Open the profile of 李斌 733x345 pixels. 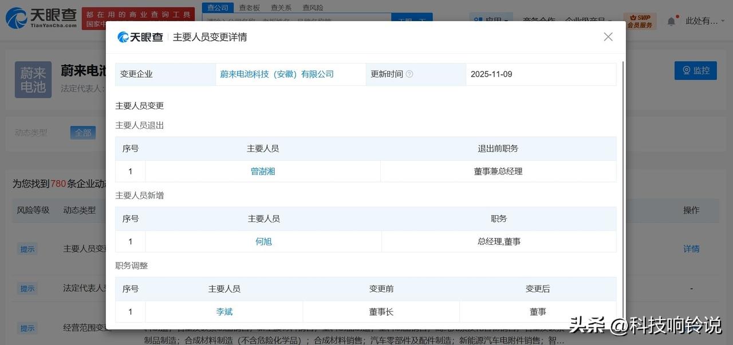pos(224,312)
